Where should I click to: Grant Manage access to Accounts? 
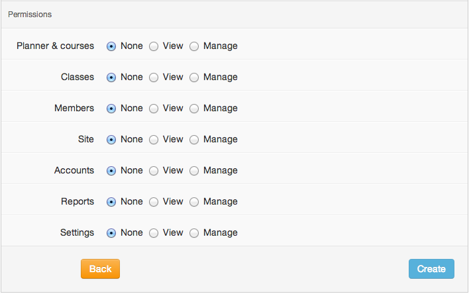point(194,171)
